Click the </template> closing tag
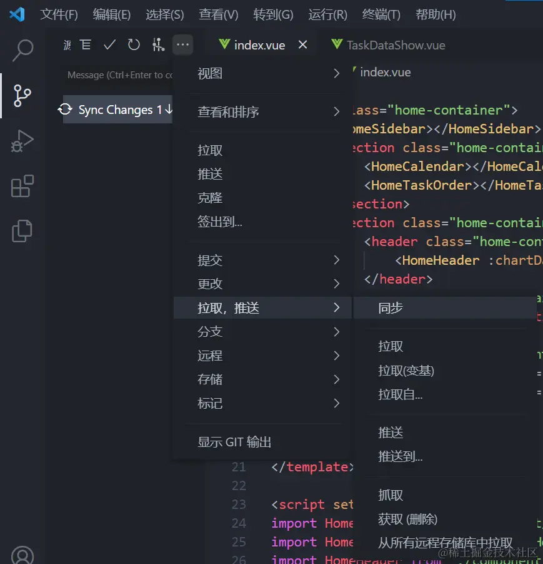Viewport: 543px width, 564px height. coord(312,467)
